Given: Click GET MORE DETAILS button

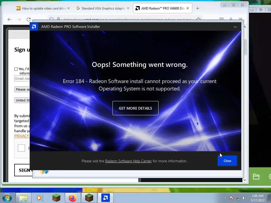Looking at the screenshot, I should click(x=135, y=108).
